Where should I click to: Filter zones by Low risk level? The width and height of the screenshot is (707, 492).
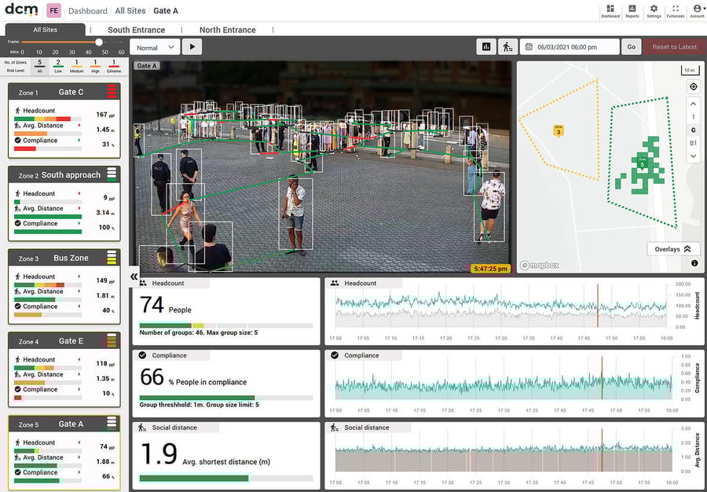point(58,65)
